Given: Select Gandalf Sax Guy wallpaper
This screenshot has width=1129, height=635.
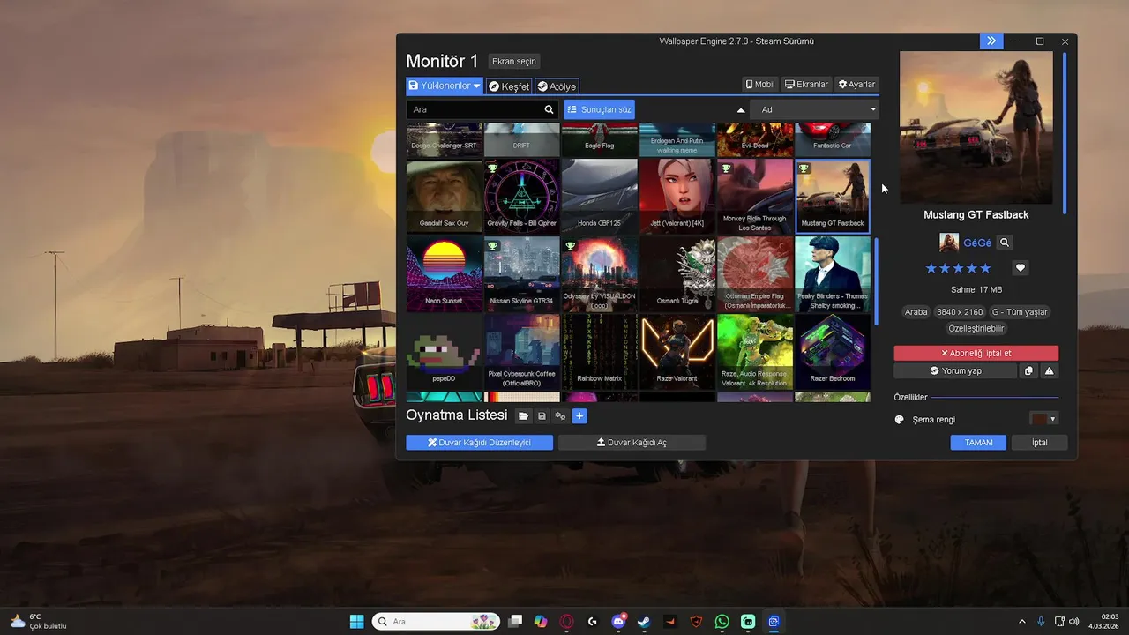Looking at the screenshot, I should pyautogui.click(x=445, y=196).
